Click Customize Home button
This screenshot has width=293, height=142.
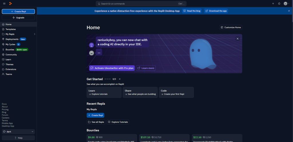[231, 27]
